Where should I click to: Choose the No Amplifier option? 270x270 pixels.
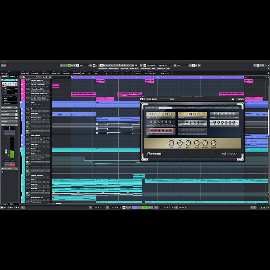tap(192, 131)
